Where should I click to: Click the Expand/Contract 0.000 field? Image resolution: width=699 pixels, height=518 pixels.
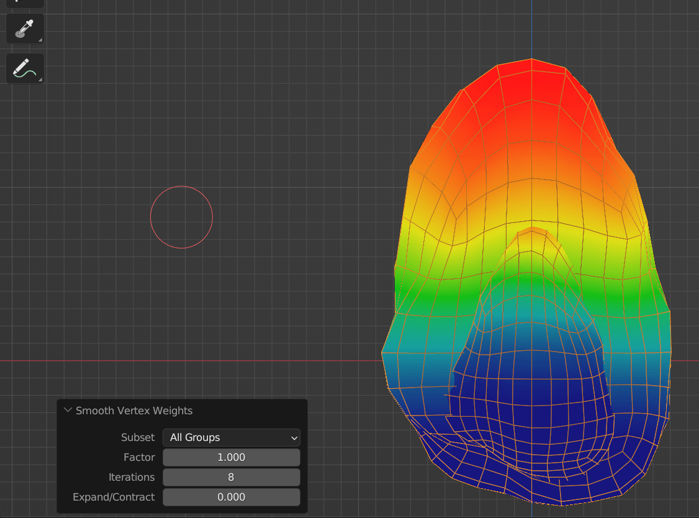click(232, 497)
